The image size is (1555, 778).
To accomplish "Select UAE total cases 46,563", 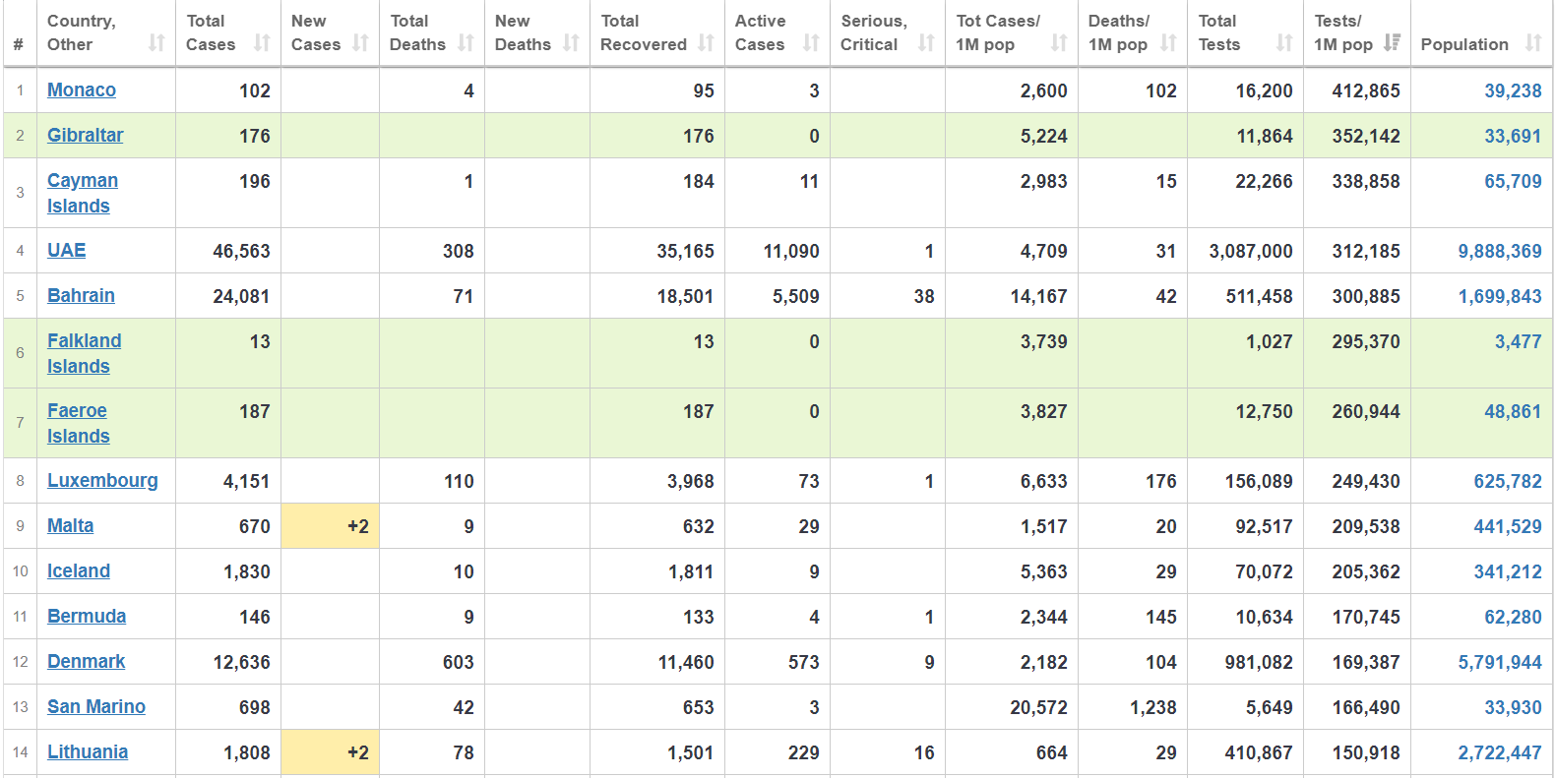I will point(241,251).
